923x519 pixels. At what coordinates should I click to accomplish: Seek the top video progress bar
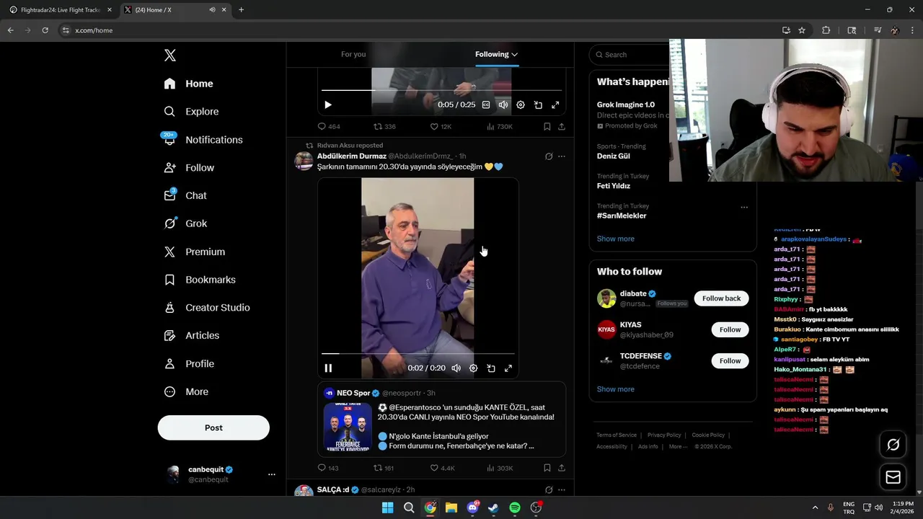pyautogui.click(x=441, y=90)
